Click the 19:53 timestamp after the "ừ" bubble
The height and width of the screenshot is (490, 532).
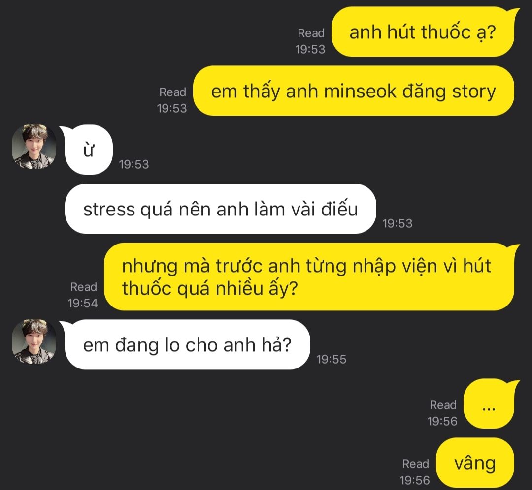134,164
